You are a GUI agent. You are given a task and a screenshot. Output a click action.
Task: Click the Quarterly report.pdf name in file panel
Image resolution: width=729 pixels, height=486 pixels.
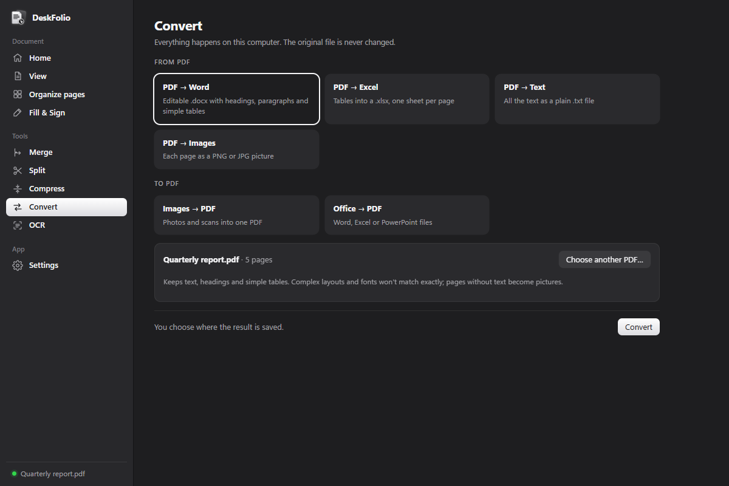tap(201, 259)
